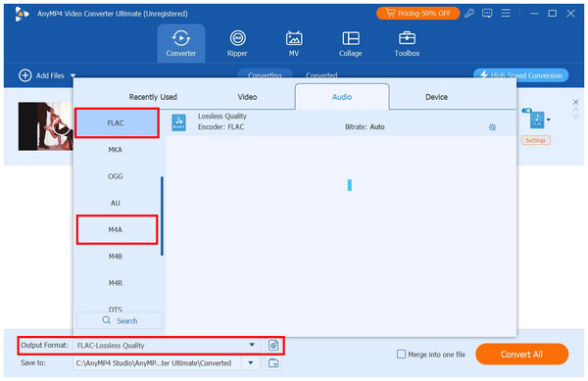The width and height of the screenshot is (588, 381).
Task: Toggle Merge into one file checkbox
Action: coord(401,354)
